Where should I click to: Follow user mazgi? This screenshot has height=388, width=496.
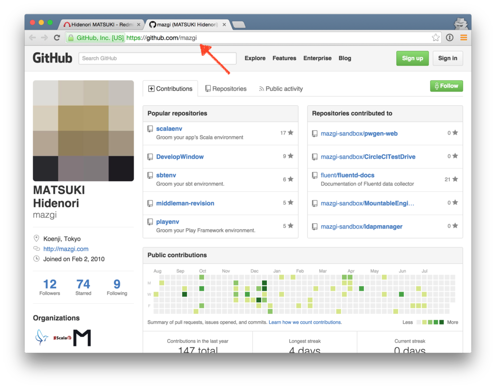click(446, 86)
